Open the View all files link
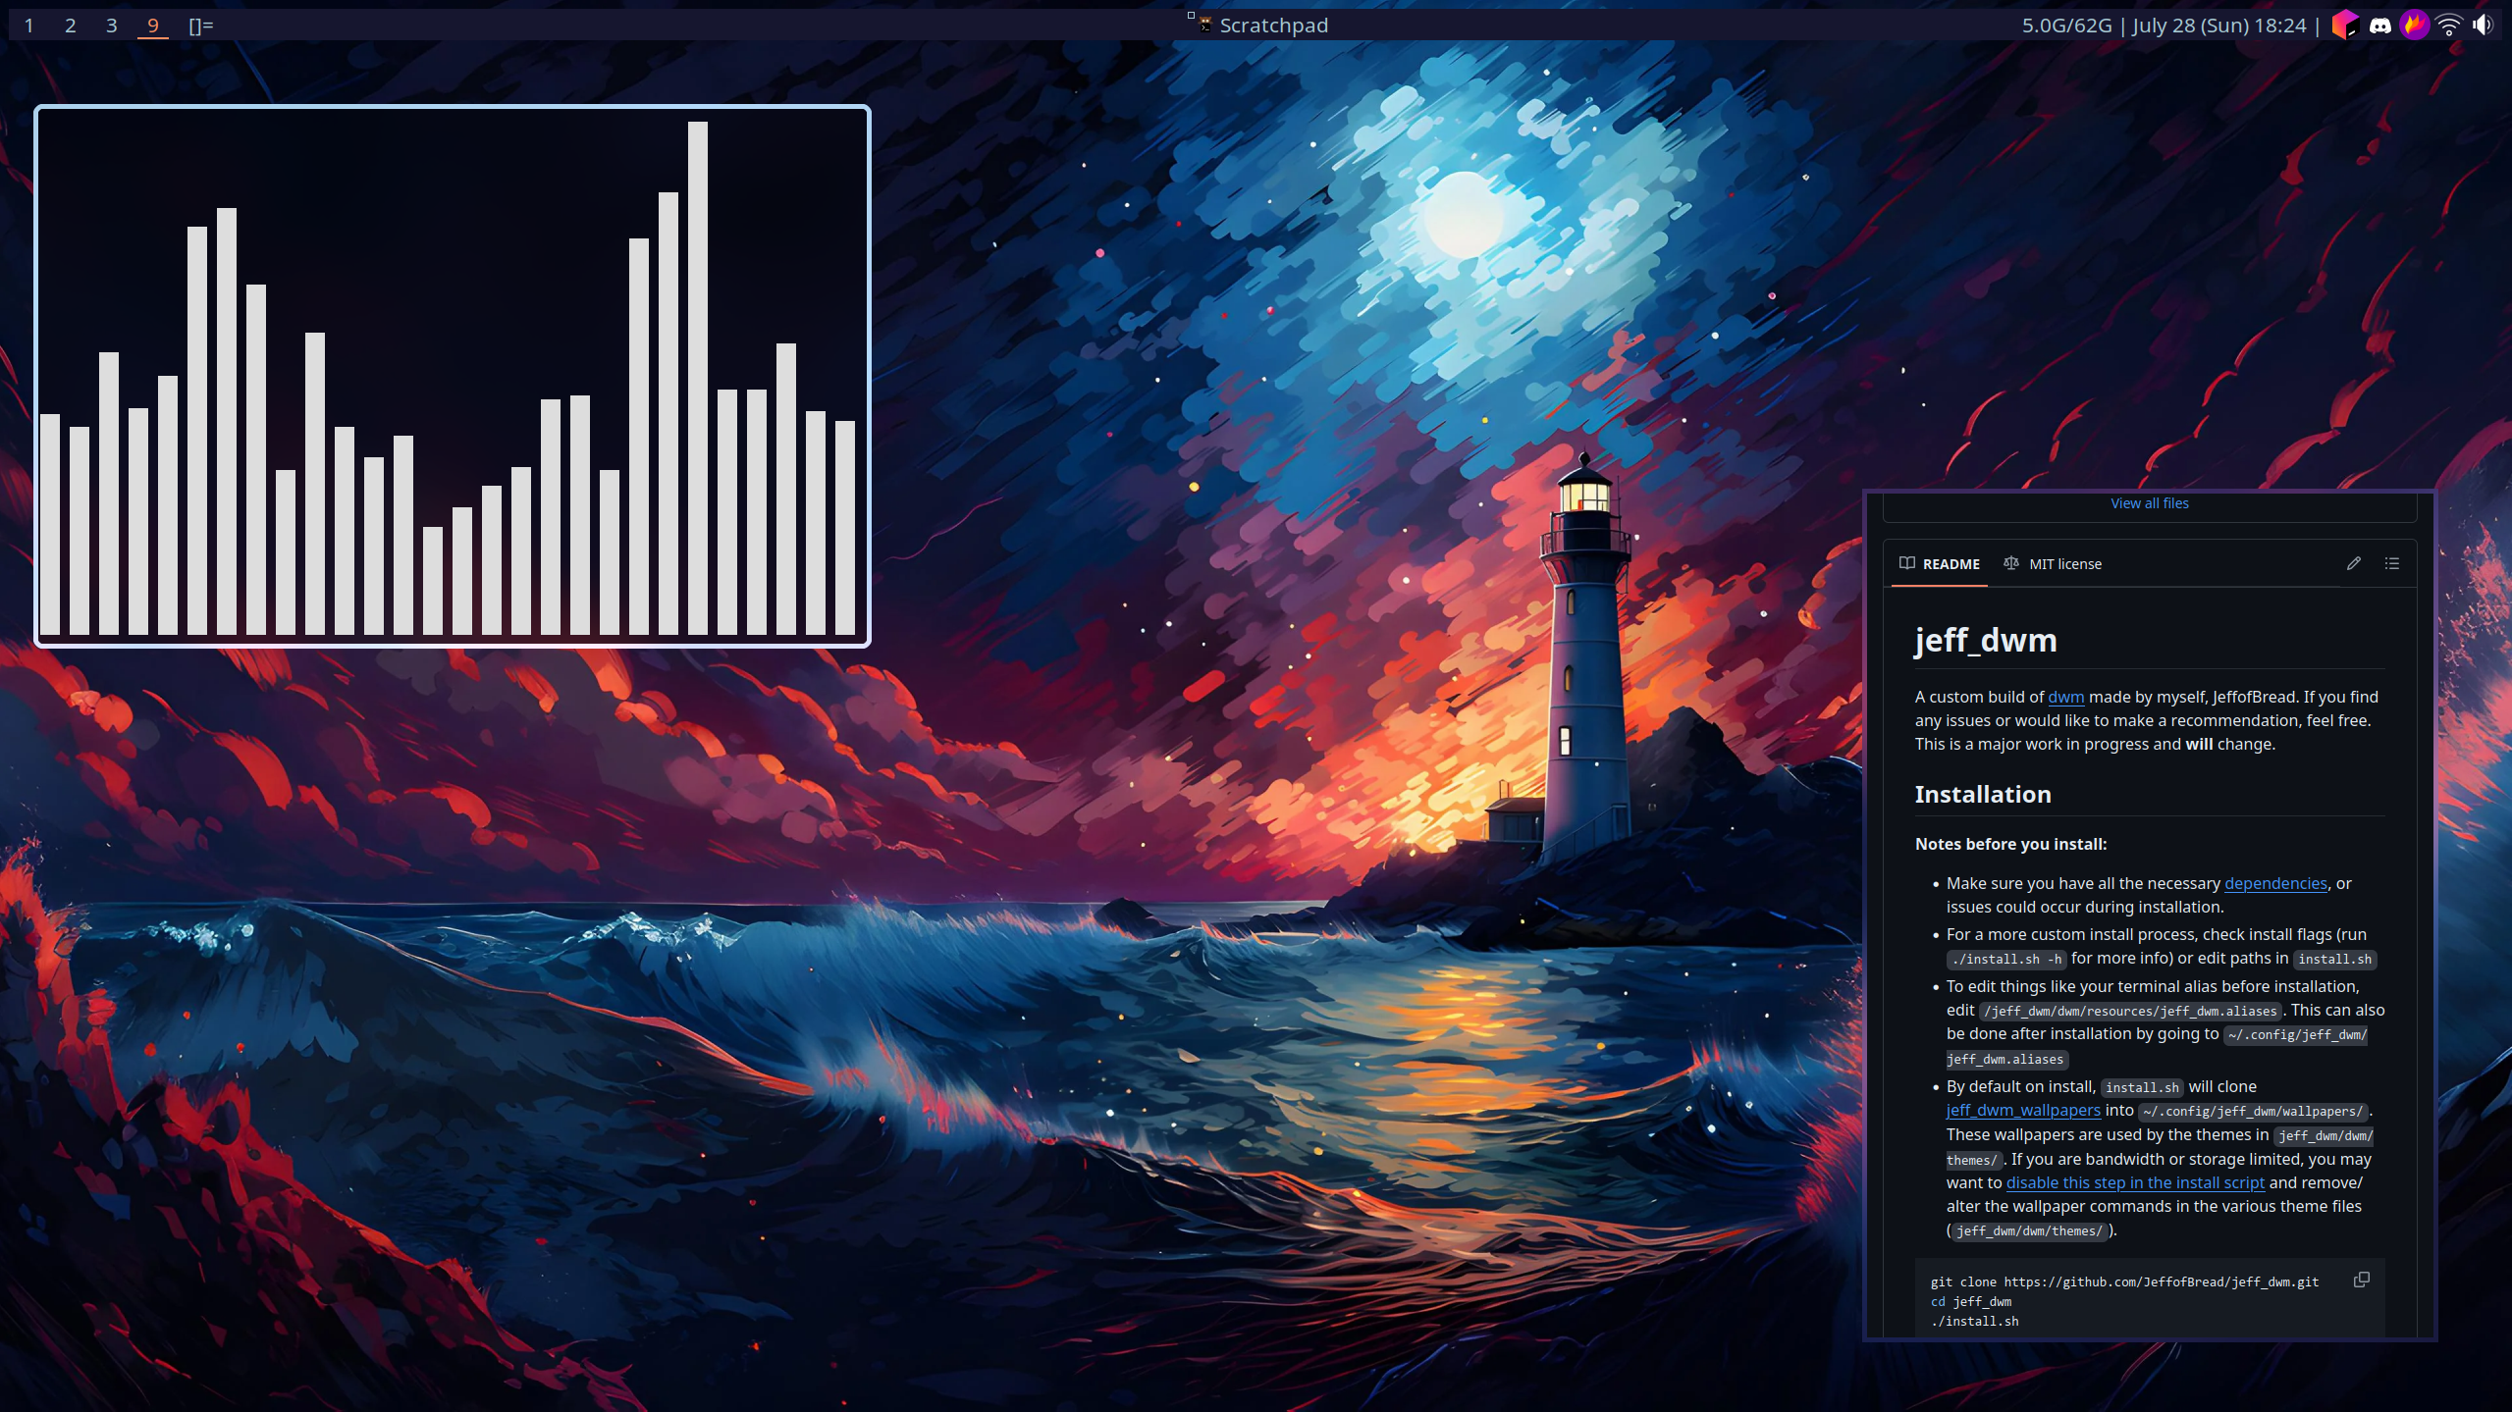The height and width of the screenshot is (1412, 2512). tap(2149, 503)
